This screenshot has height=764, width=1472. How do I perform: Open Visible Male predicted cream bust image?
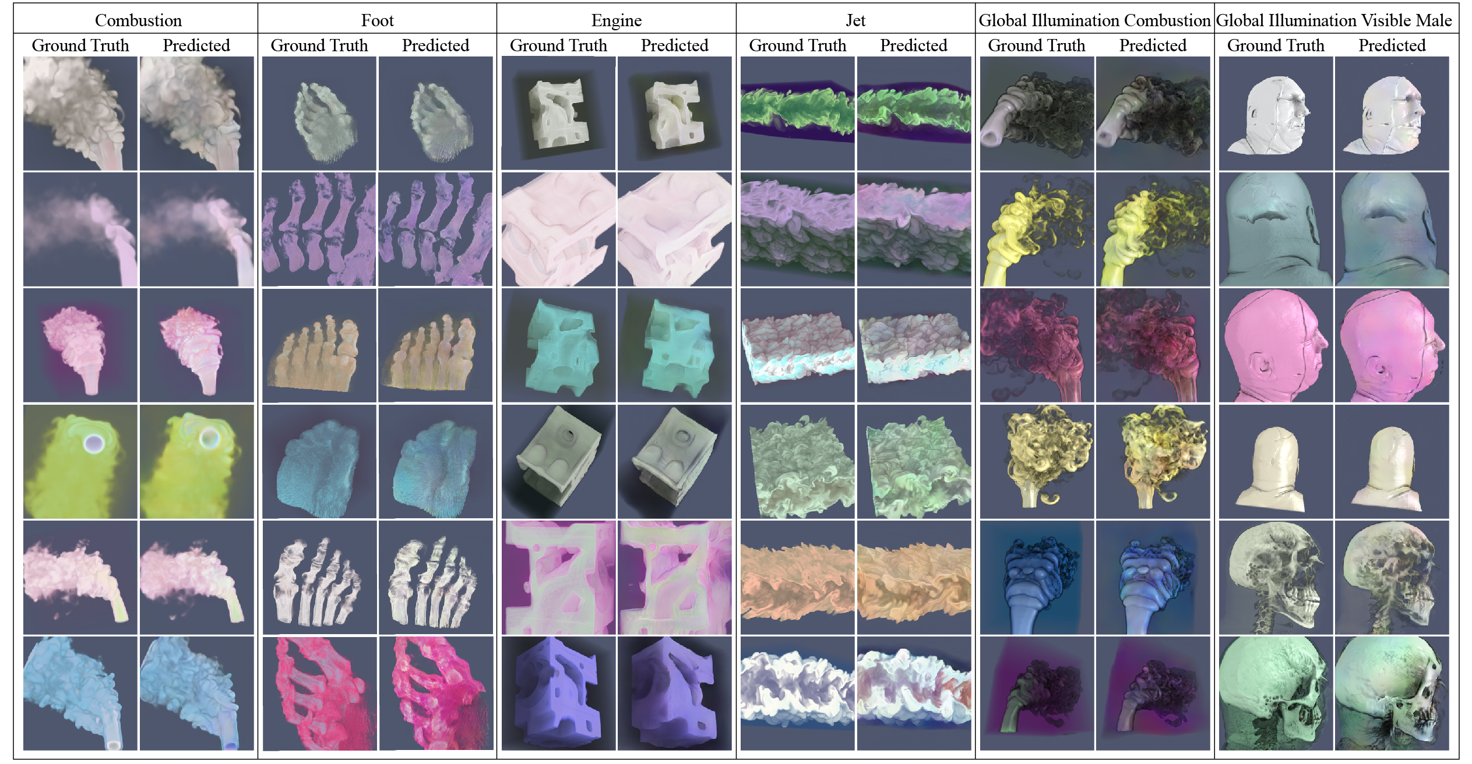pos(1392,461)
